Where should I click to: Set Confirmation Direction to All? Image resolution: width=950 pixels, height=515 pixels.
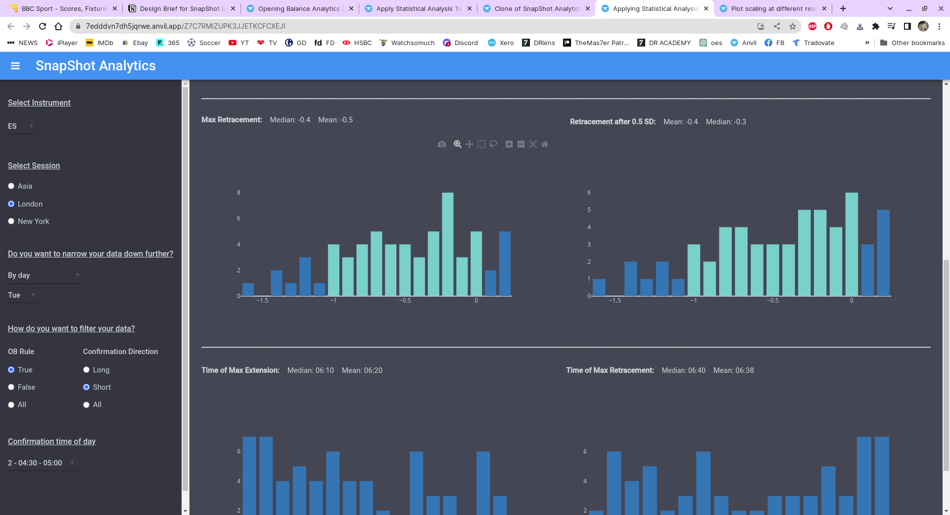[86, 405]
